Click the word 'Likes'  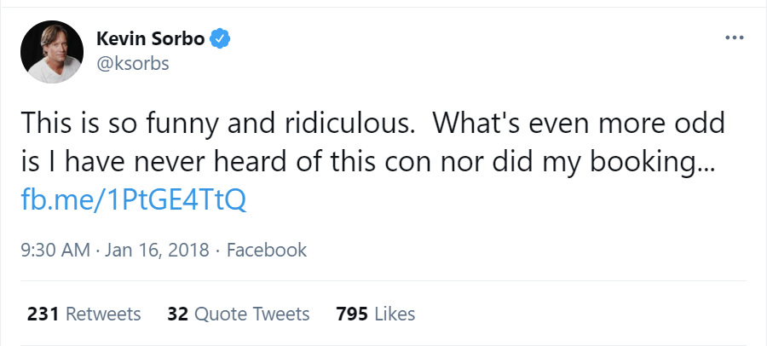tap(393, 314)
